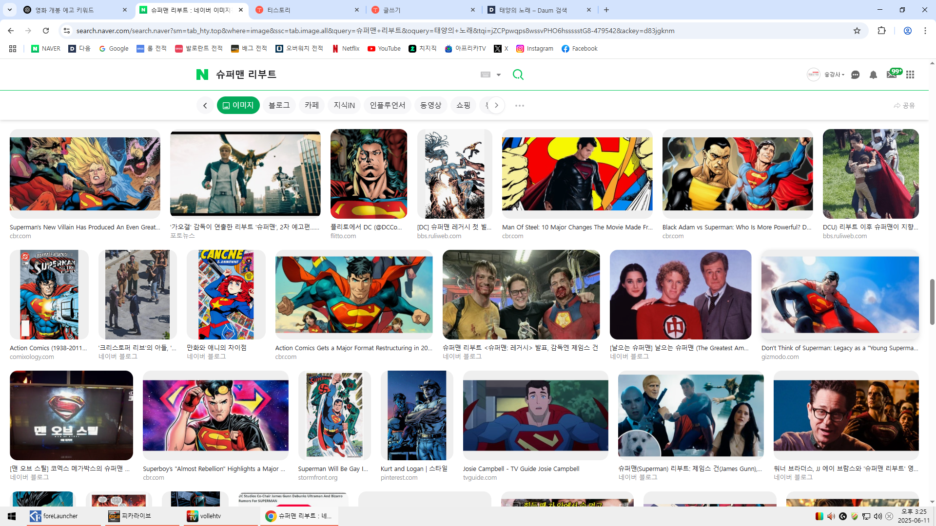Open YouTube bookmark in bookmarks bar
The image size is (936, 526).
[x=384, y=49]
